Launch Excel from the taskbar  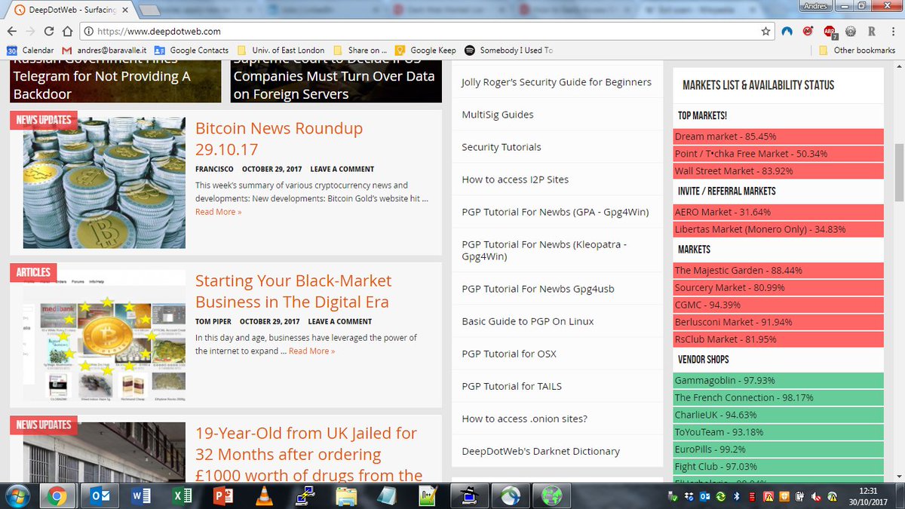(182, 496)
